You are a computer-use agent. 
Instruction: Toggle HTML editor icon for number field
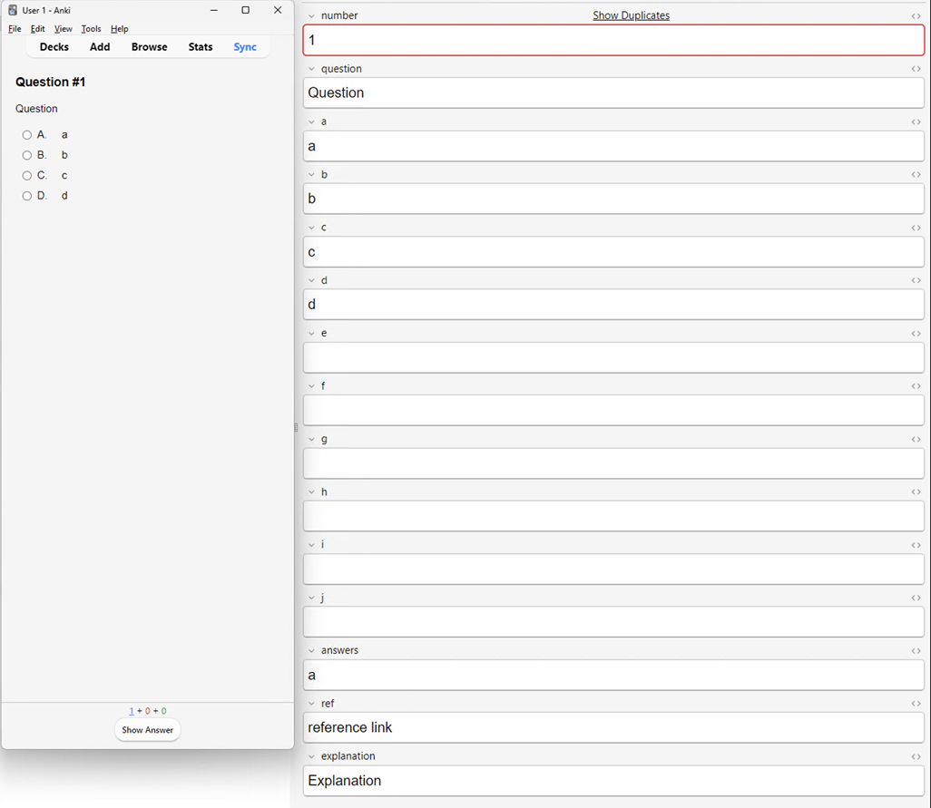coord(916,16)
